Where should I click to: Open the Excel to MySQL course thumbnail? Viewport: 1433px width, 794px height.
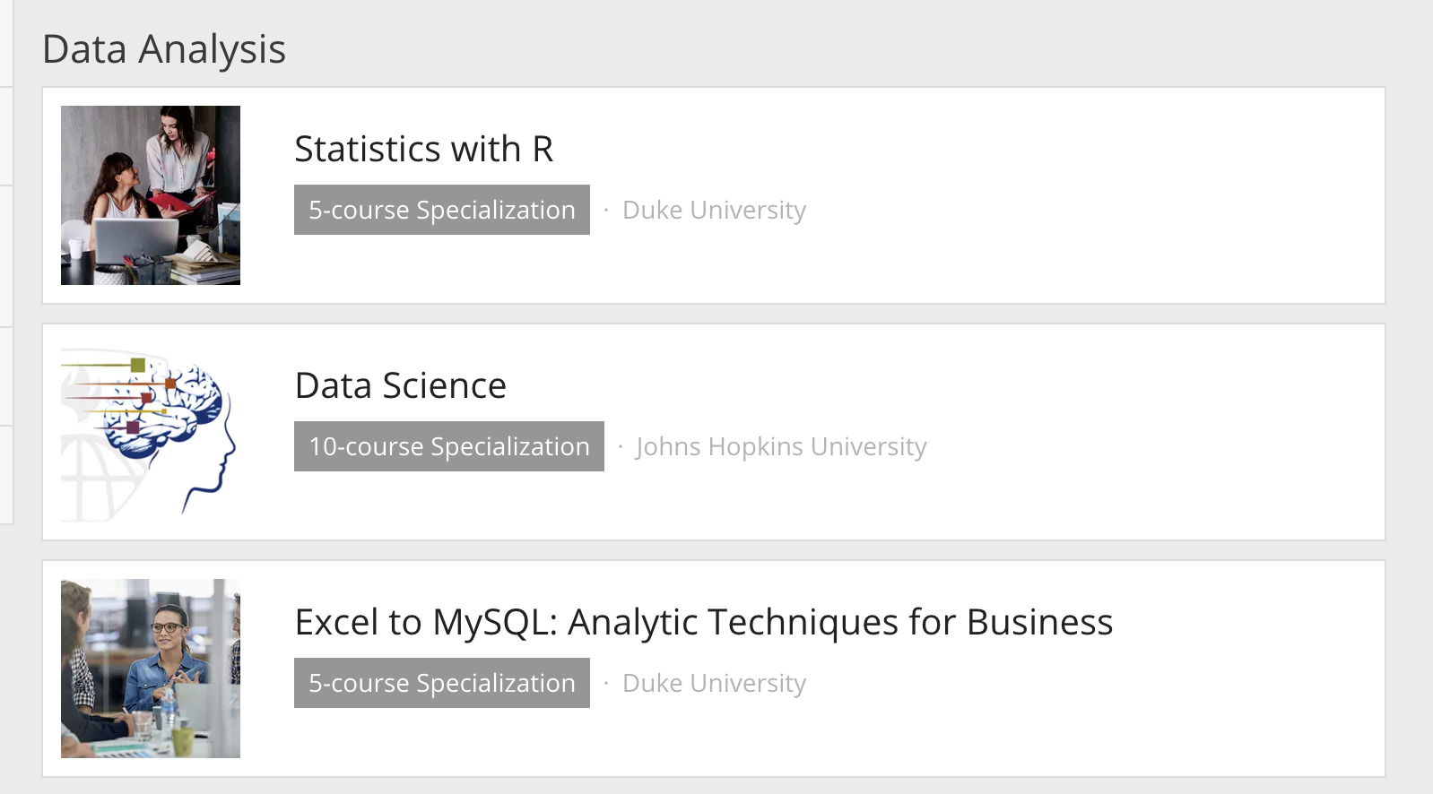(x=151, y=669)
